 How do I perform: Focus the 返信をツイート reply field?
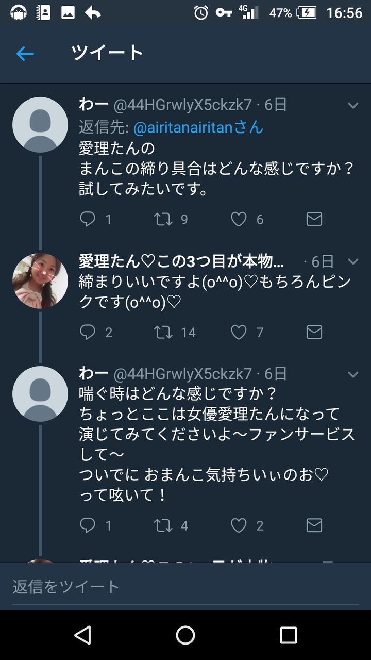(185, 586)
